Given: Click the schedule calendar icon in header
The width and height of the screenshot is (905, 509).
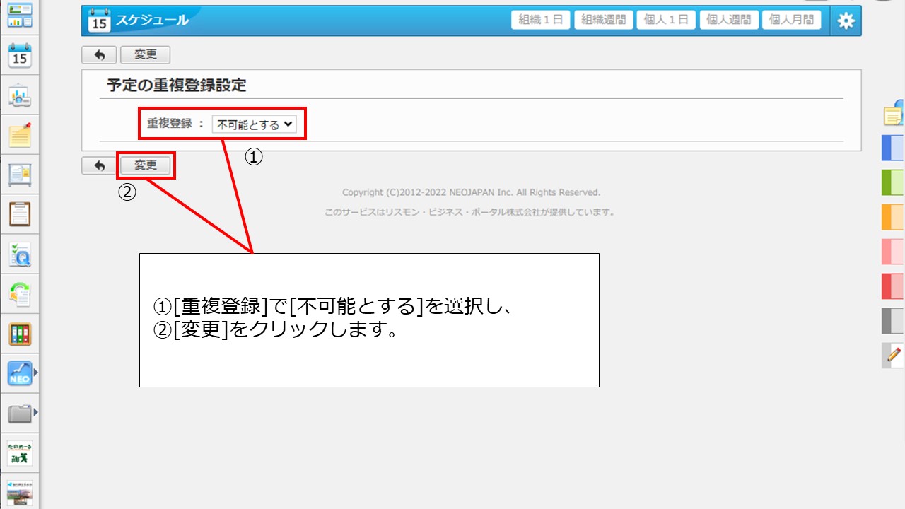Looking at the screenshot, I should point(99,21).
